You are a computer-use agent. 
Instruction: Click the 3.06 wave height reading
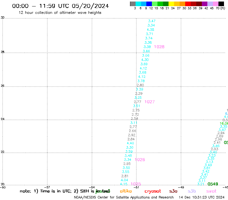pyautogui.click(x=145, y=55)
